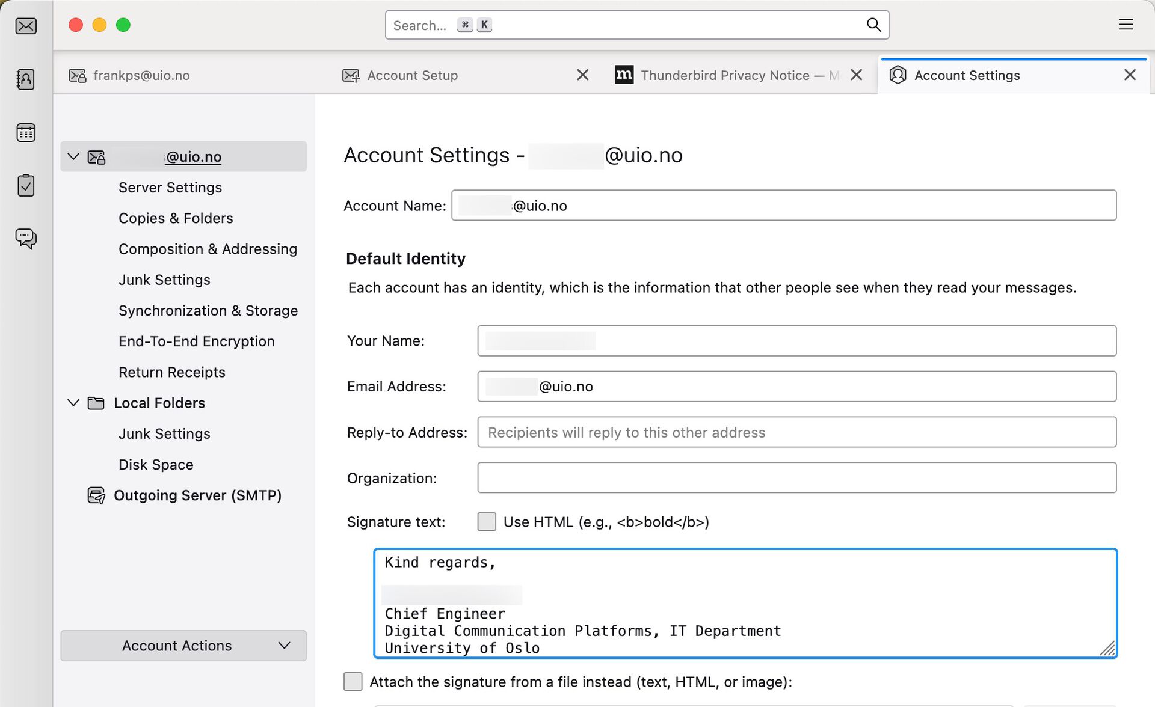
Task: Check Attach the signature from a file
Action: [x=353, y=682]
